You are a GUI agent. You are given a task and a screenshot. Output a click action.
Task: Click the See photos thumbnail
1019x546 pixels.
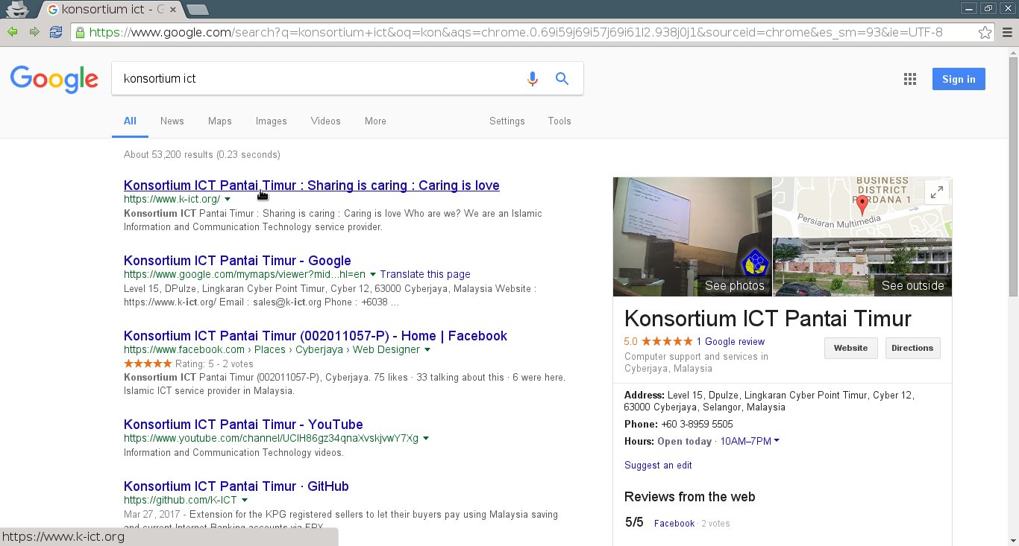click(692, 237)
